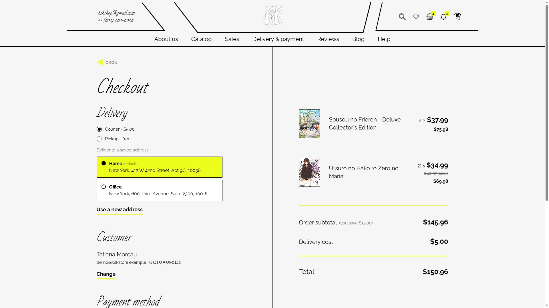Click Sousou no Frieren - Deluxe title

pyautogui.click(x=365, y=123)
